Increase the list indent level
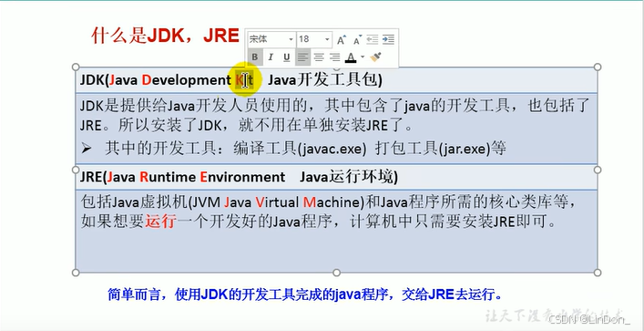The height and width of the screenshot is (331, 644). tap(388, 39)
